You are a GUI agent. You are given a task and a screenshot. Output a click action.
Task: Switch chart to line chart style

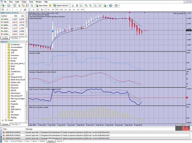pos(81,6)
